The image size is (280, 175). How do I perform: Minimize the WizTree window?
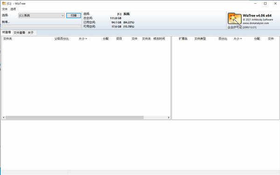point(255,3)
